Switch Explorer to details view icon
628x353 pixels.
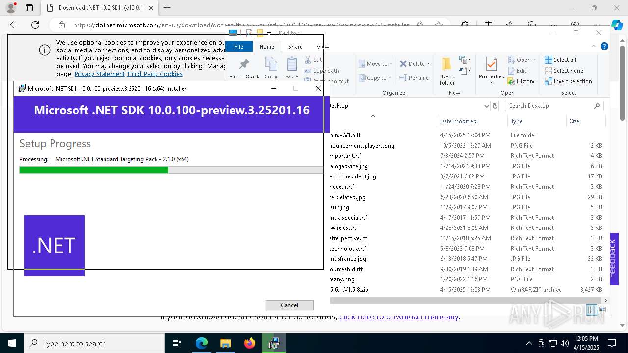(x=592, y=310)
